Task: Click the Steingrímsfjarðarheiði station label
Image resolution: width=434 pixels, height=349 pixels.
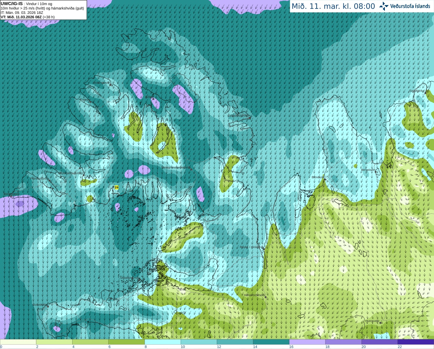Action: 175,167
